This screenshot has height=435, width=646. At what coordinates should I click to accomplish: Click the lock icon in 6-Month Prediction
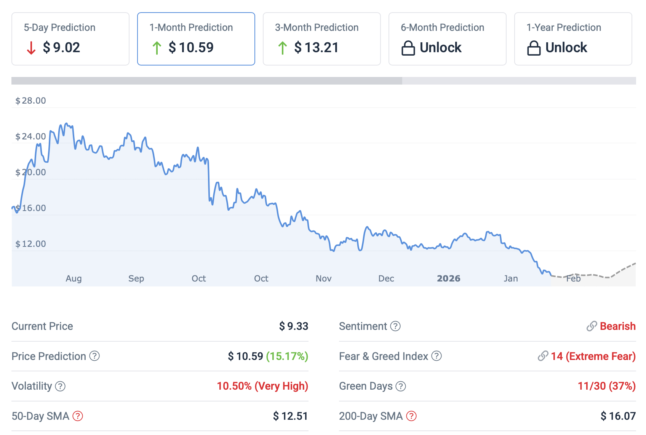point(408,48)
